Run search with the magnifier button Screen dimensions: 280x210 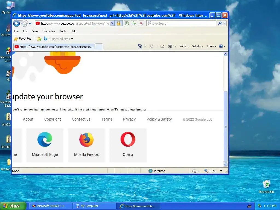220,24
